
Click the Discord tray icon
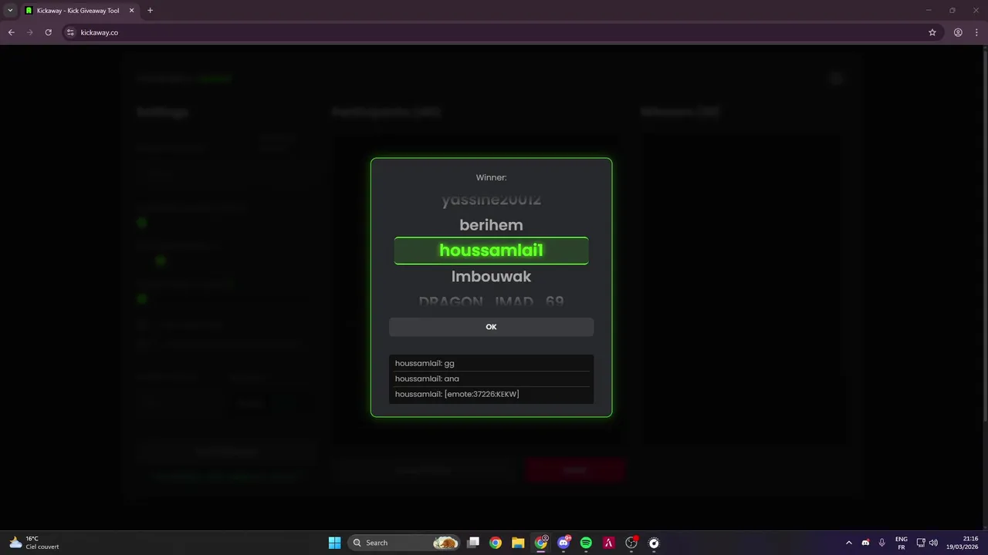point(865,543)
